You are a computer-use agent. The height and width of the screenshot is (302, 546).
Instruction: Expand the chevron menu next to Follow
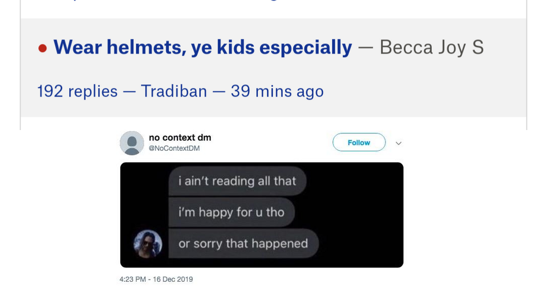point(399,143)
